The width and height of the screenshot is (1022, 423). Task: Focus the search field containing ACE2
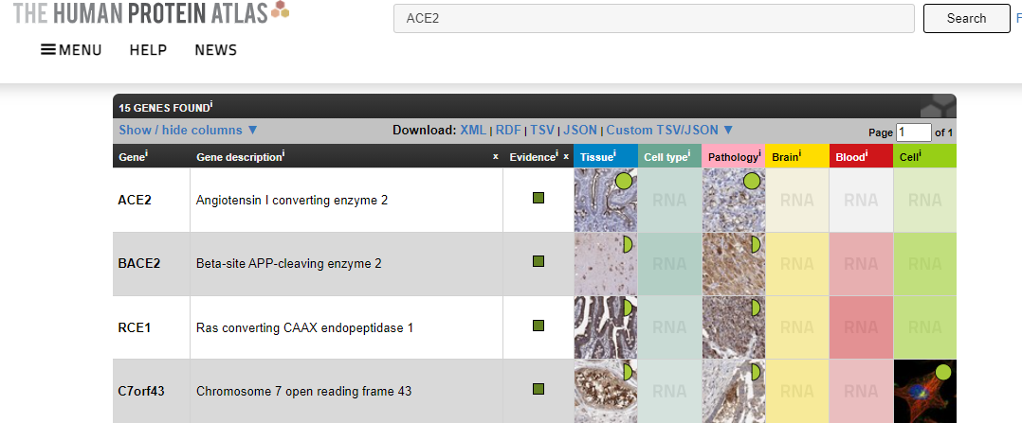coord(653,18)
